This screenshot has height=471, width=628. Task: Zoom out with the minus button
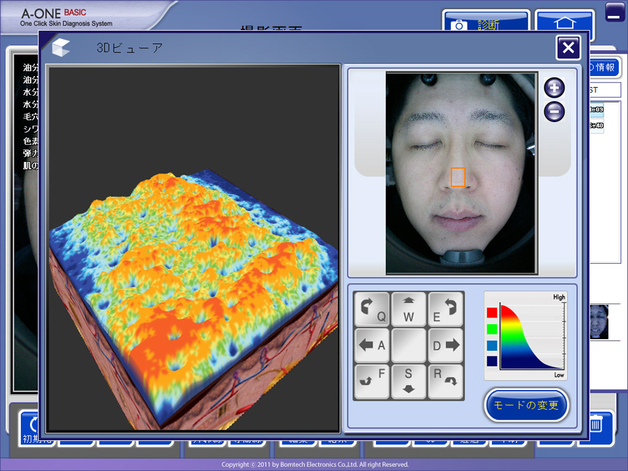(x=553, y=111)
